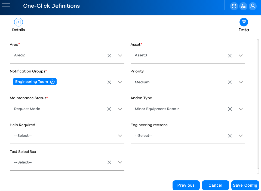The image size is (261, 191).
Task: Expand the Andon Type dropdown
Action: [241, 109]
